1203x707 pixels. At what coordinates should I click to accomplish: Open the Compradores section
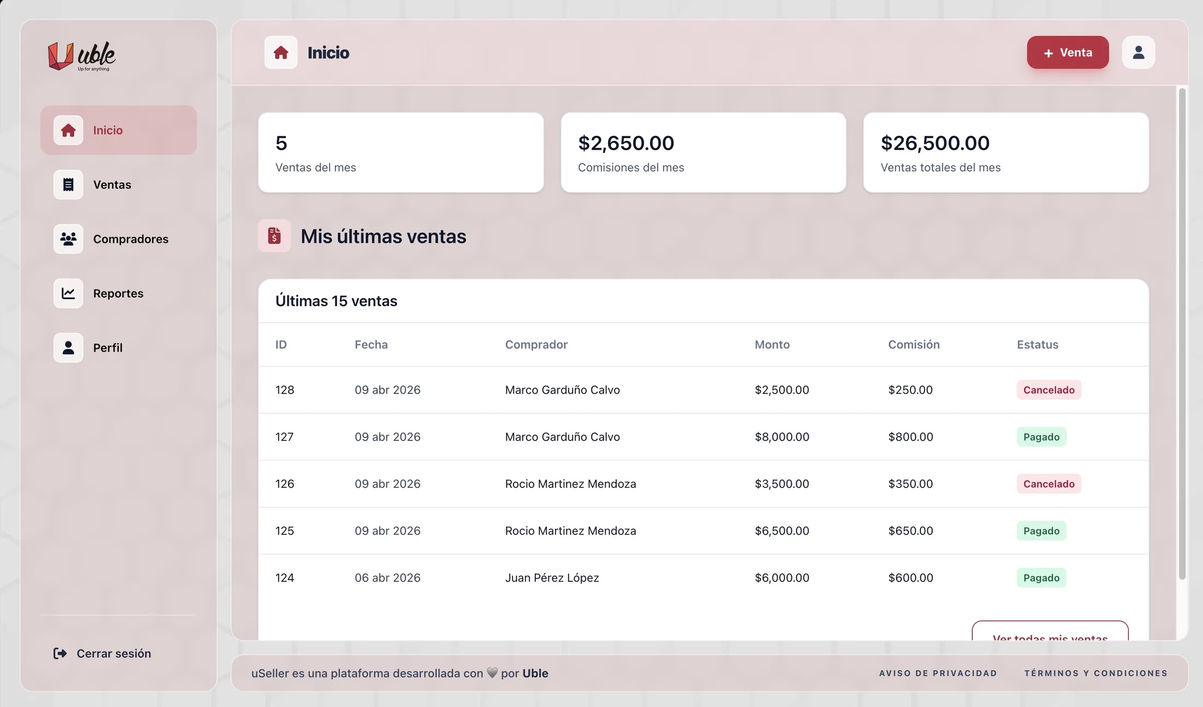(x=119, y=239)
